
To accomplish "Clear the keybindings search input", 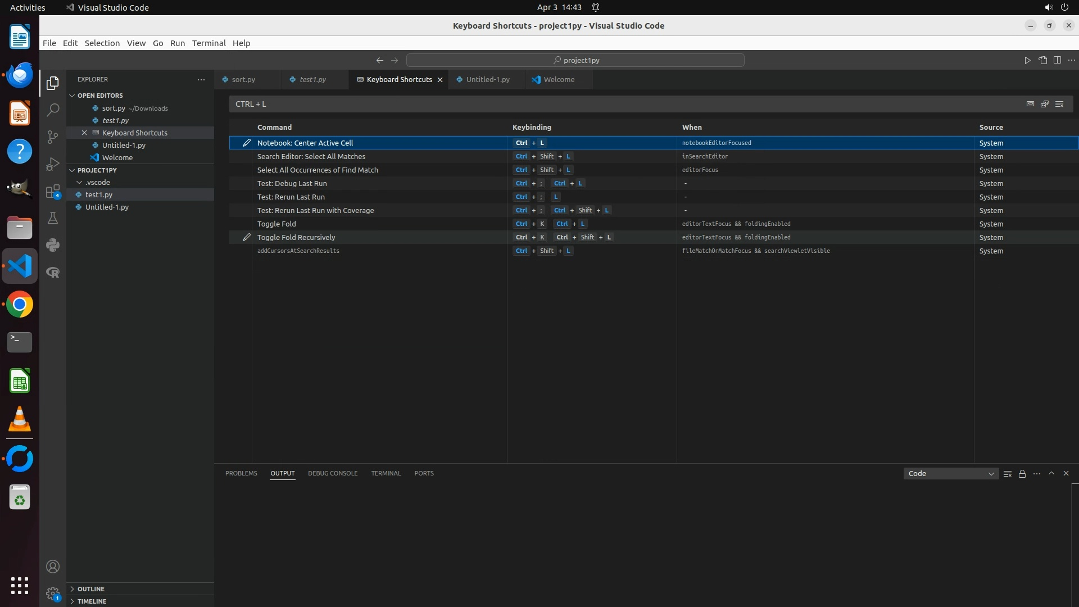I will click(1059, 104).
